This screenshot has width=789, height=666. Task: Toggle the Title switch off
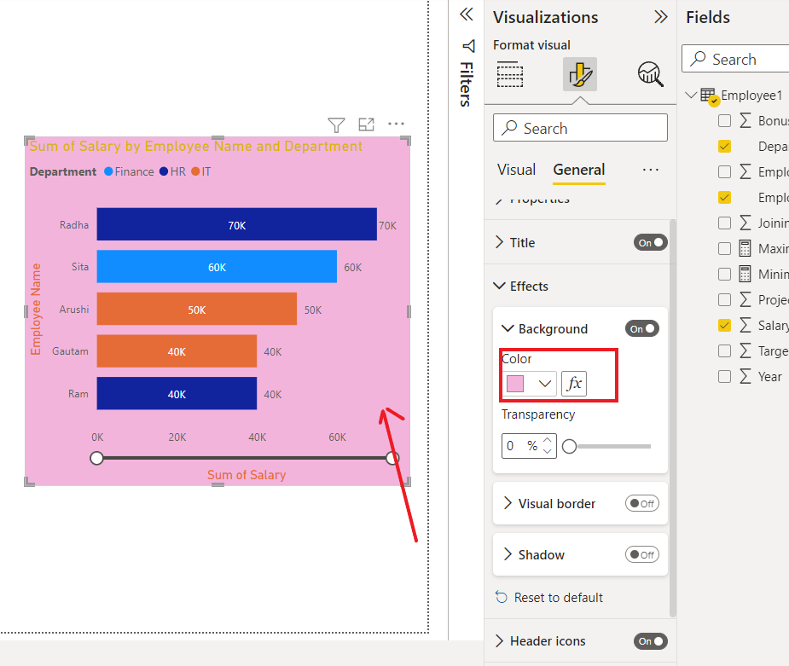pos(651,242)
